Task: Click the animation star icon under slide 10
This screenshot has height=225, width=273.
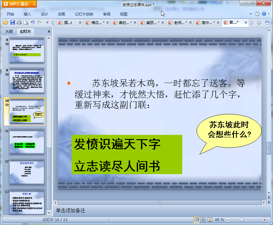Action: (7, 105)
